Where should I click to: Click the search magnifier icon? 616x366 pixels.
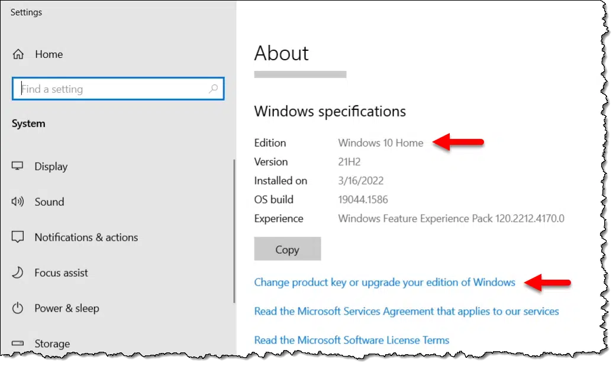click(213, 89)
